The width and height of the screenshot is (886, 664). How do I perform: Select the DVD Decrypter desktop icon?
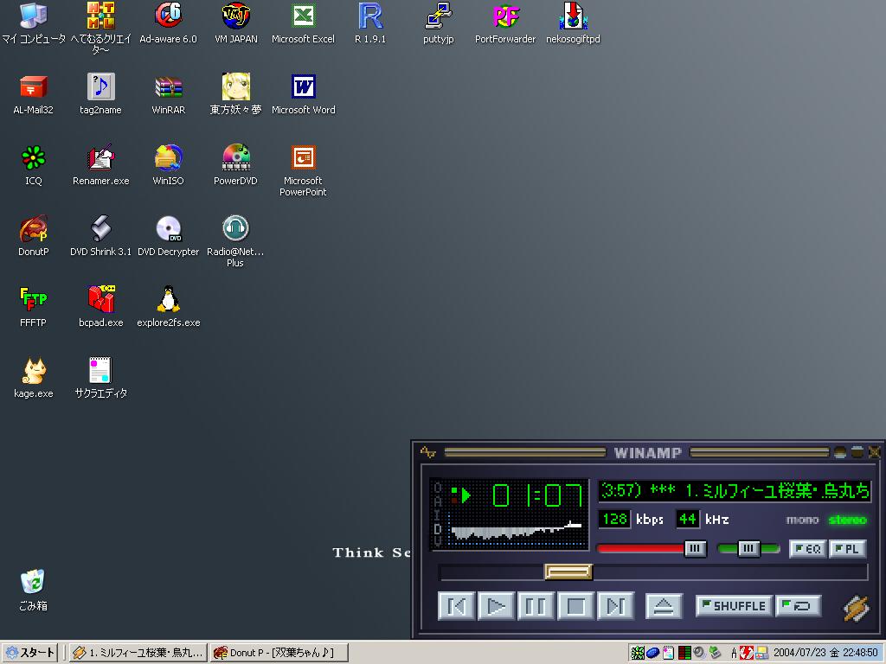point(168,236)
